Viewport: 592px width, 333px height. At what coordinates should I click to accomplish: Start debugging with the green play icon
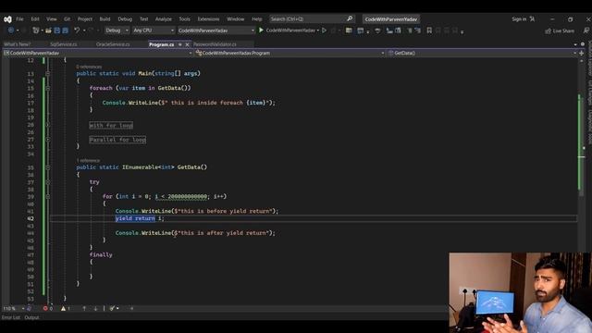tap(261, 31)
